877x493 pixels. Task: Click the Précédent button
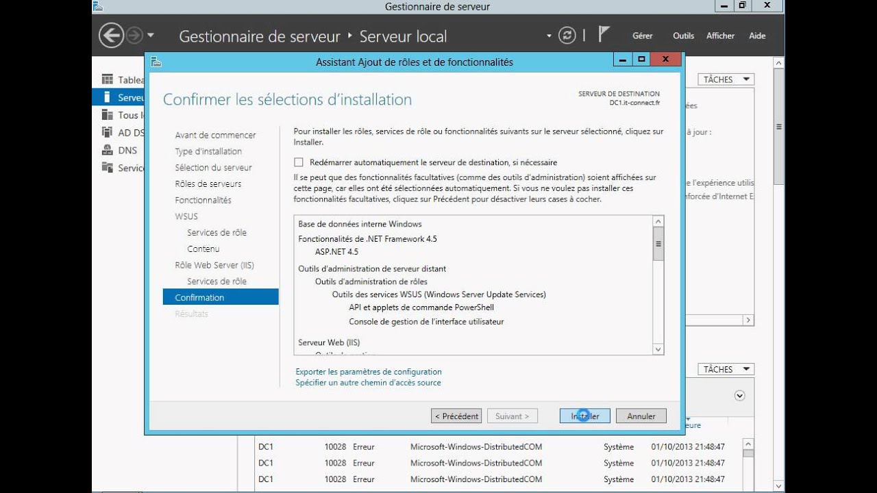point(456,416)
